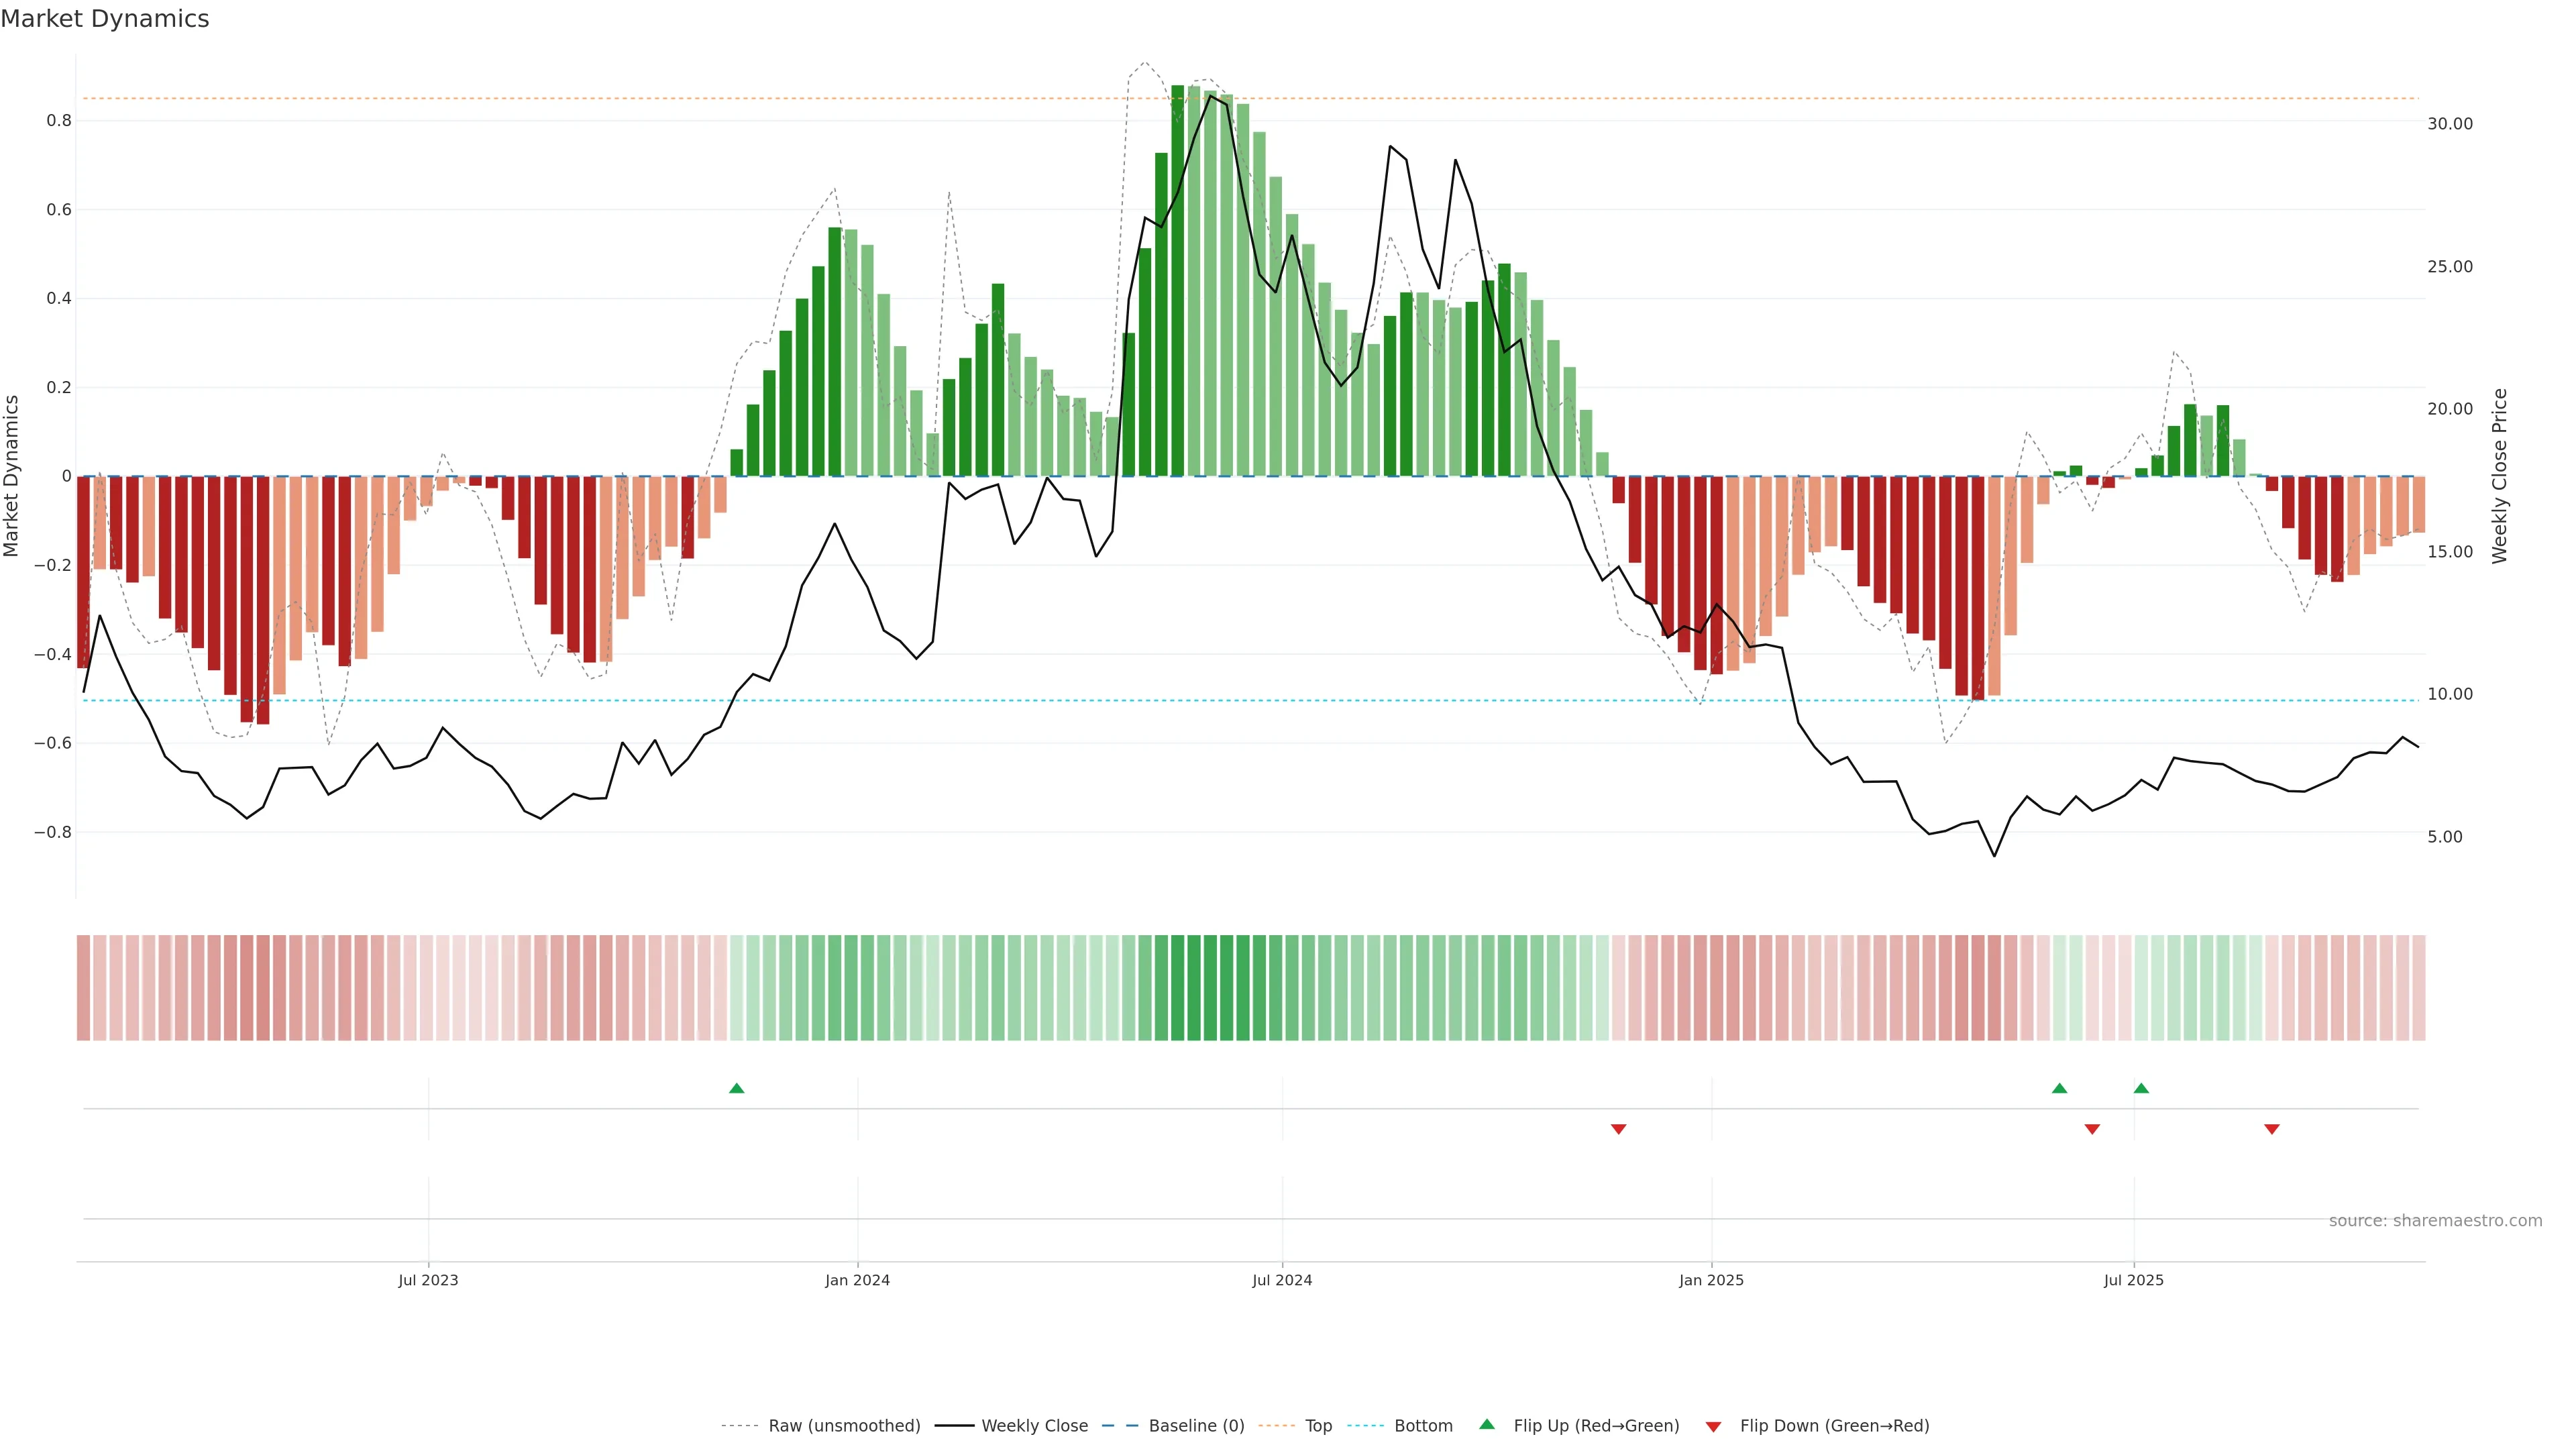
Task: Click the Raw (unsmoothed) dashed line legend sample
Action: pyautogui.click(x=740, y=1426)
